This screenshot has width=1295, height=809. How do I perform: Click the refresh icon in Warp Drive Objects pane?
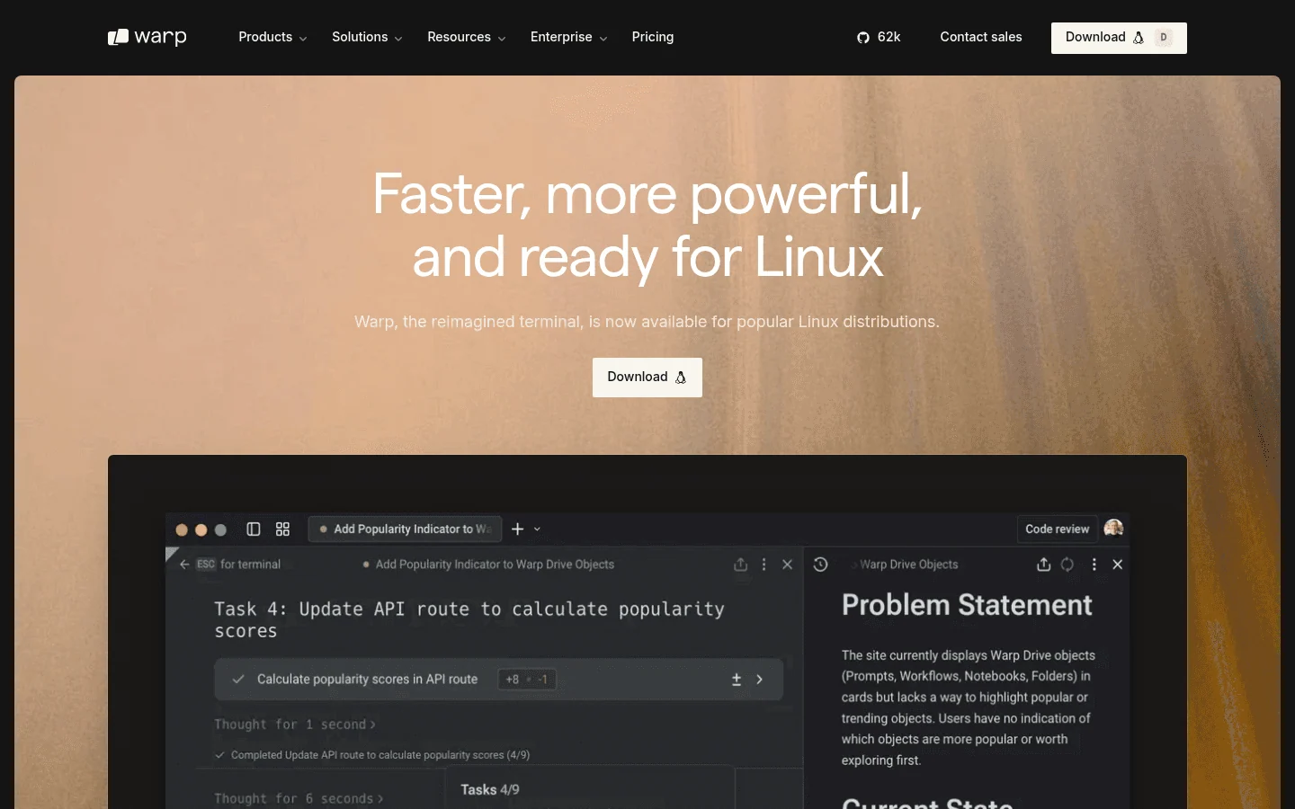point(1067,565)
